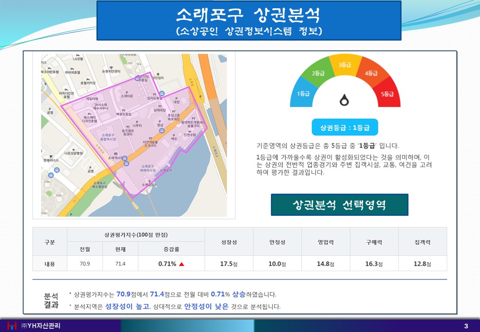Click the 내용 row label
This screenshot has height=332, width=480.
click(50, 263)
